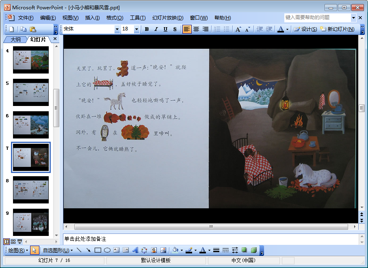Select the Line drawing tool
The height and width of the screenshot is (268, 368).
(79, 250)
